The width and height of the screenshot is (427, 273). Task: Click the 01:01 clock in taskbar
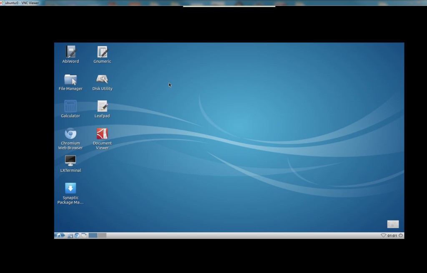392,236
